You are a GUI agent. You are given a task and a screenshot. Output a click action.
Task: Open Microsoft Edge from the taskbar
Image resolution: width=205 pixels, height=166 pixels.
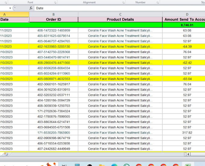[114, 165]
